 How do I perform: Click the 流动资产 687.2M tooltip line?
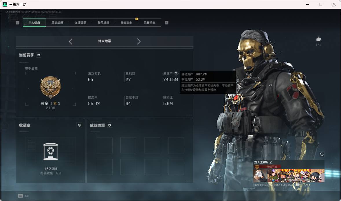195,74
